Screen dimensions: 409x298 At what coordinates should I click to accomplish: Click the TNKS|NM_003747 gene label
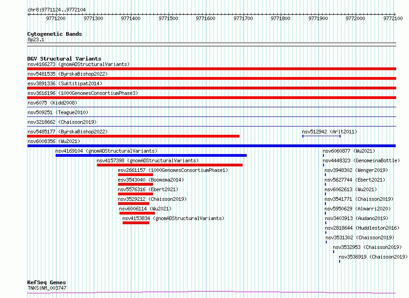pyautogui.click(x=47, y=288)
